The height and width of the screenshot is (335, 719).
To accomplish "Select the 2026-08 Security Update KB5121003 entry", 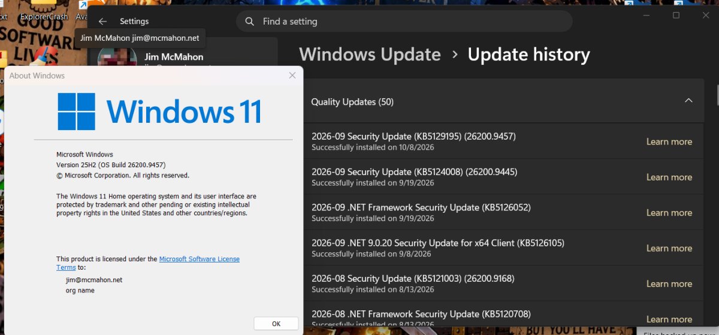I will pos(503,283).
